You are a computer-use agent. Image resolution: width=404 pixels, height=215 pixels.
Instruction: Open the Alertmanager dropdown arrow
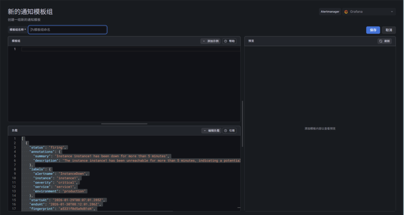coord(392,12)
